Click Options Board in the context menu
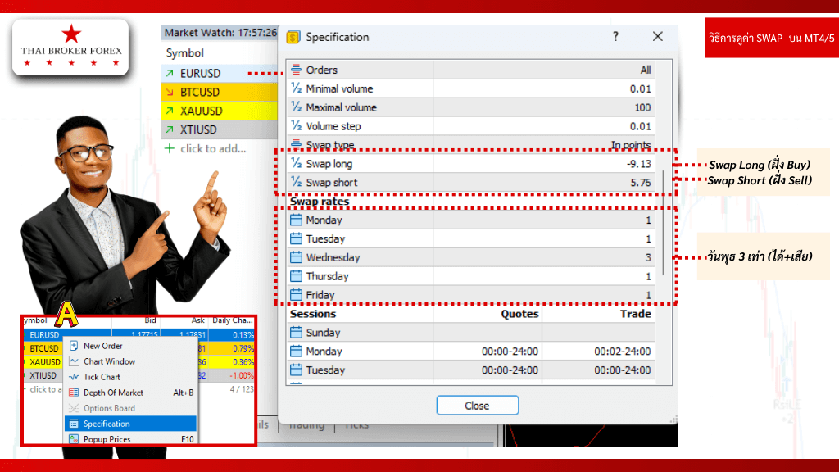839x472 pixels. pyautogui.click(x=130, y=408)
